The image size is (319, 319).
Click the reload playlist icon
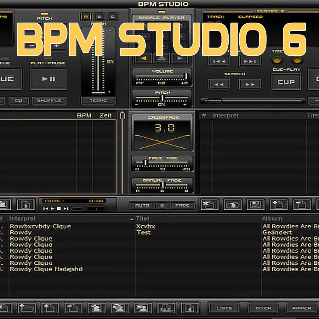(232, 204)
